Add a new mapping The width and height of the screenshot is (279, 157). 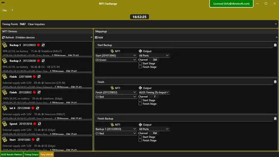[x=99, y=37]
